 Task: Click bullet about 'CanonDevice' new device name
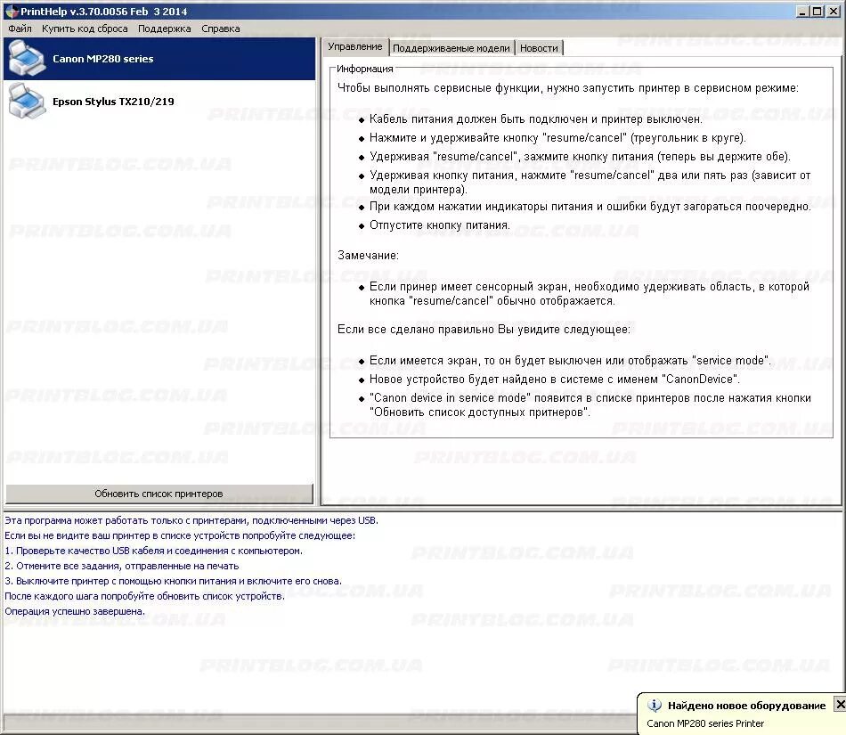(x=554, y=379)
